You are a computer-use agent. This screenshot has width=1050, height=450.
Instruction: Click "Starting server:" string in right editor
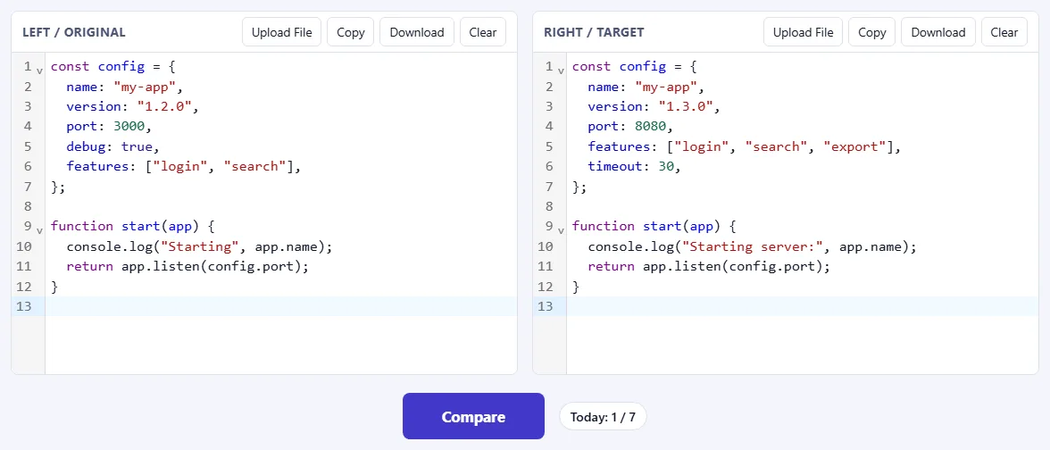(x=753, y=246)
